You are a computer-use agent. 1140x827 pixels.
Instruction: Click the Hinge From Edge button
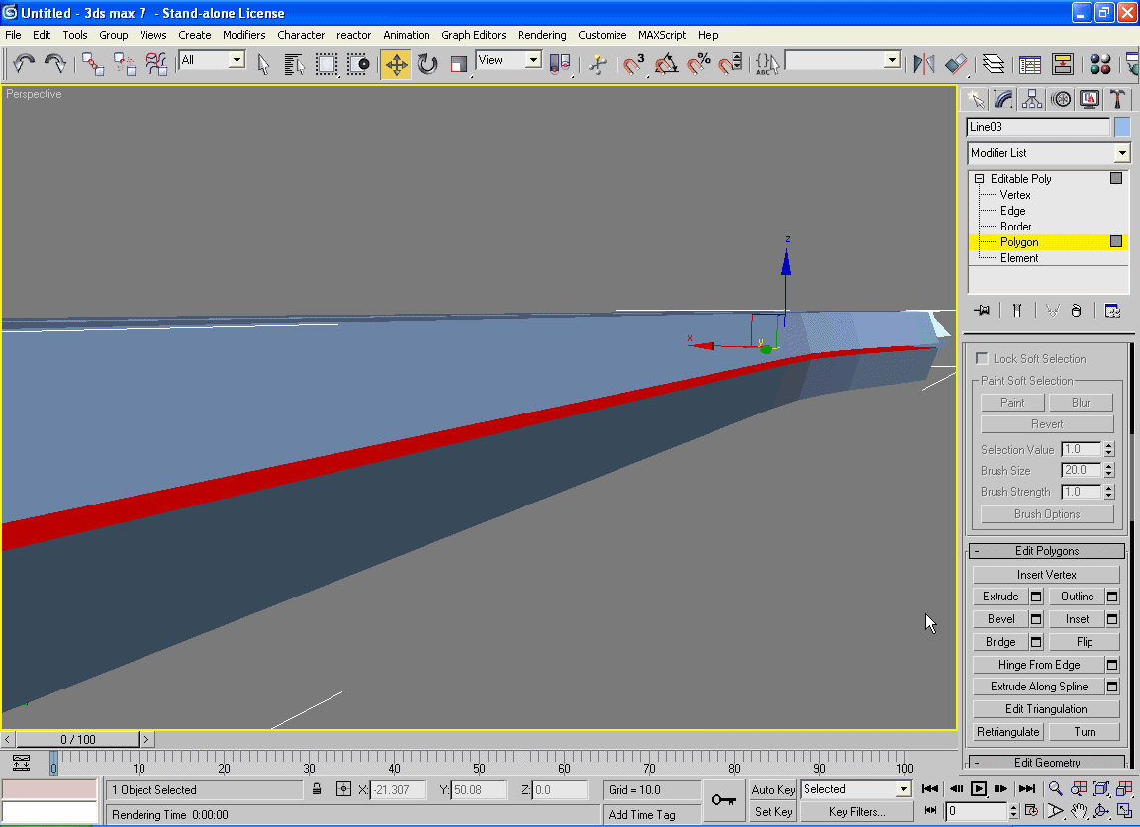(1038, 665)
